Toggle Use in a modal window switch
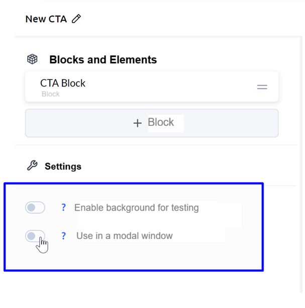The width and height of the screenshot is (305, 308). point(35,236)
